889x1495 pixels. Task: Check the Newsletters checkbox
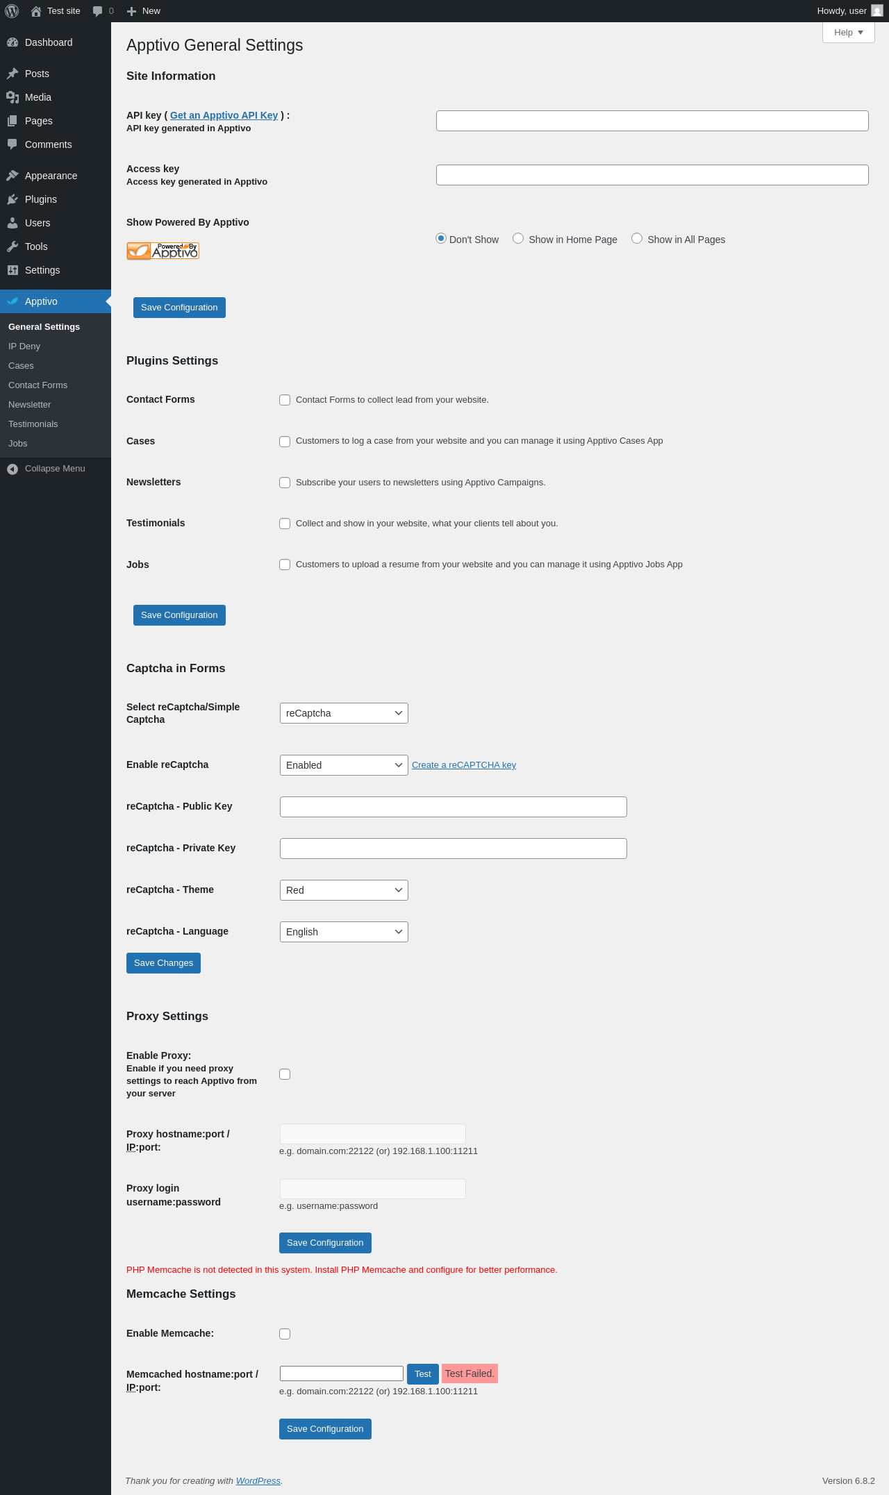pos(285,483)
